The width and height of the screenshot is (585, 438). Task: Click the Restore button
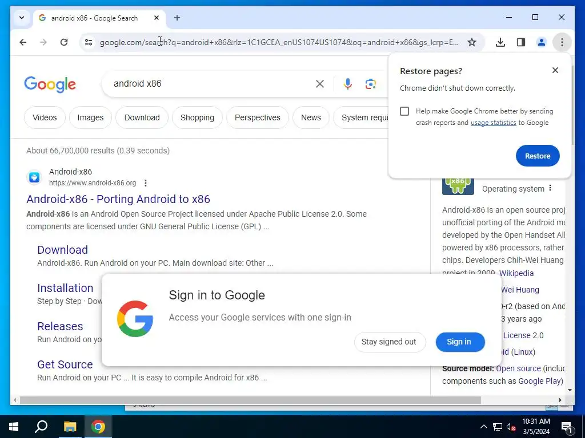(x=538, y=156)
